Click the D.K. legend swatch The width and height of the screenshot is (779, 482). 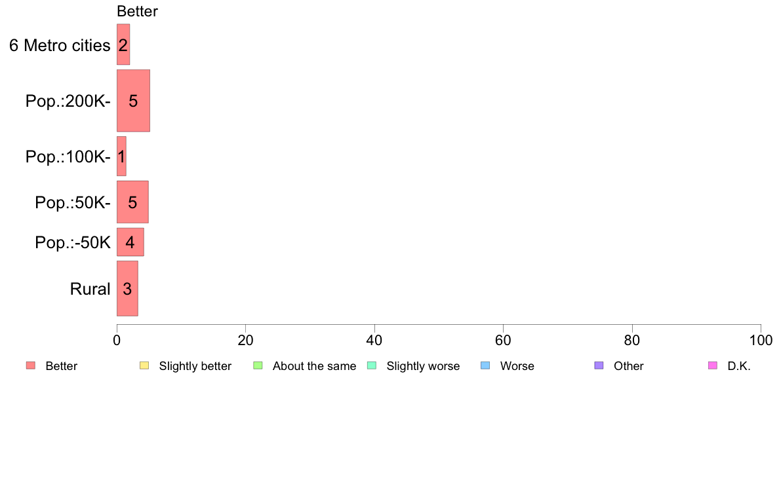713,366
